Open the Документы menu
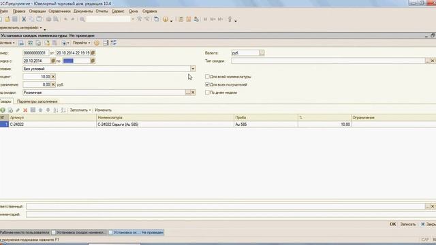The image size is (436, 245). pyautogui.click(x=83, y=12)
